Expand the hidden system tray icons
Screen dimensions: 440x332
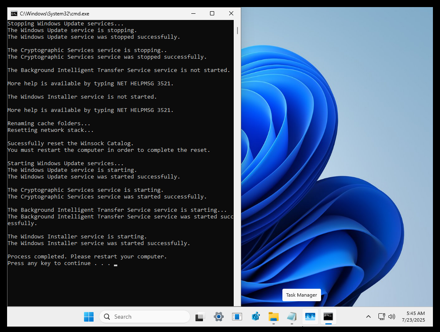click(368, 317)
